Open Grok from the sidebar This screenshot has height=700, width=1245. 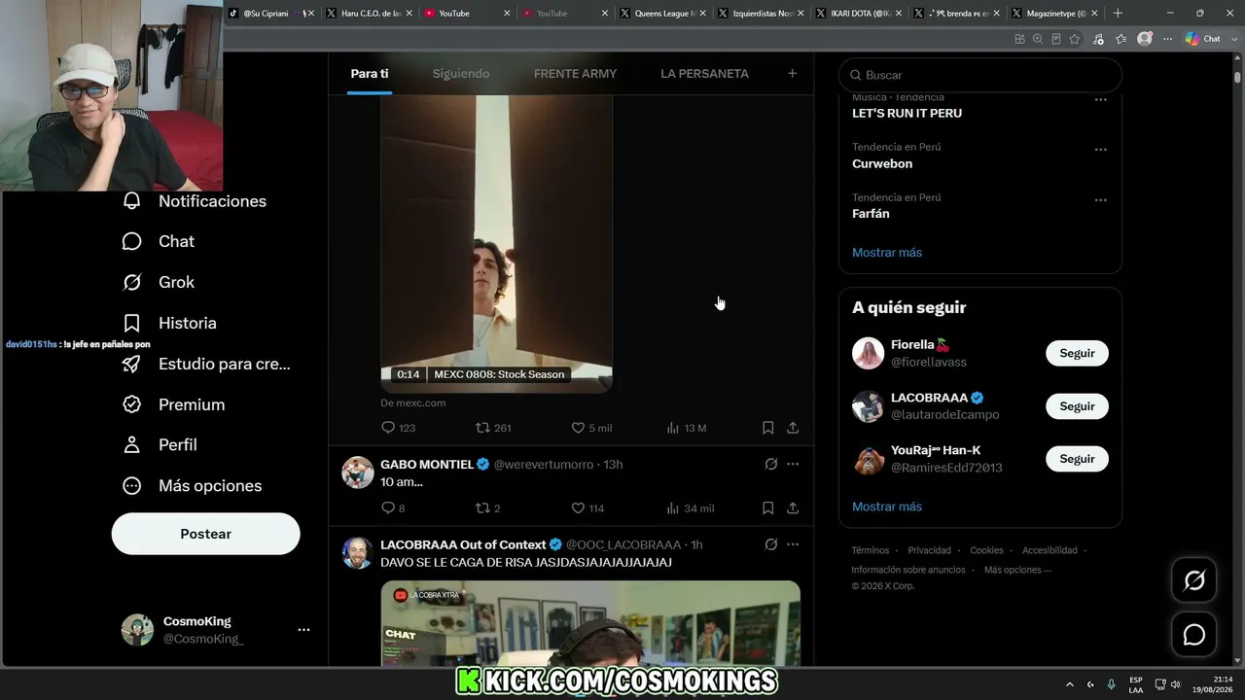click(159, 282)
